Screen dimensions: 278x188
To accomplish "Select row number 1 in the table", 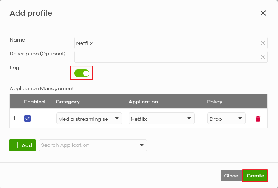I will 14,119.
